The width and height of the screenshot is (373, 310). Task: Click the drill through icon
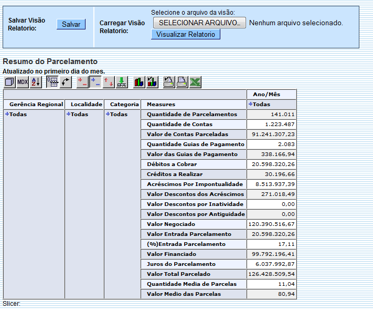[122, 82]
